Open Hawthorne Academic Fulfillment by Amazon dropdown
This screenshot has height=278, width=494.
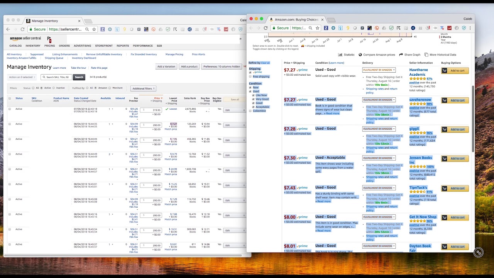[379, 70]
